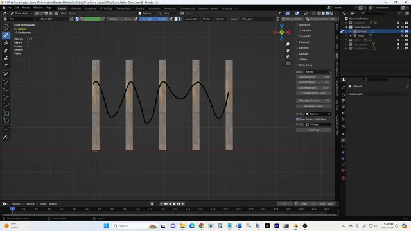The image size is (411, 231).
Task: Toggle visibility eye for GPencil object
Action: click(402, 31)
